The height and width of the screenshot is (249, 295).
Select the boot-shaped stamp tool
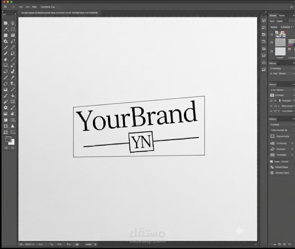click(13, 71)
